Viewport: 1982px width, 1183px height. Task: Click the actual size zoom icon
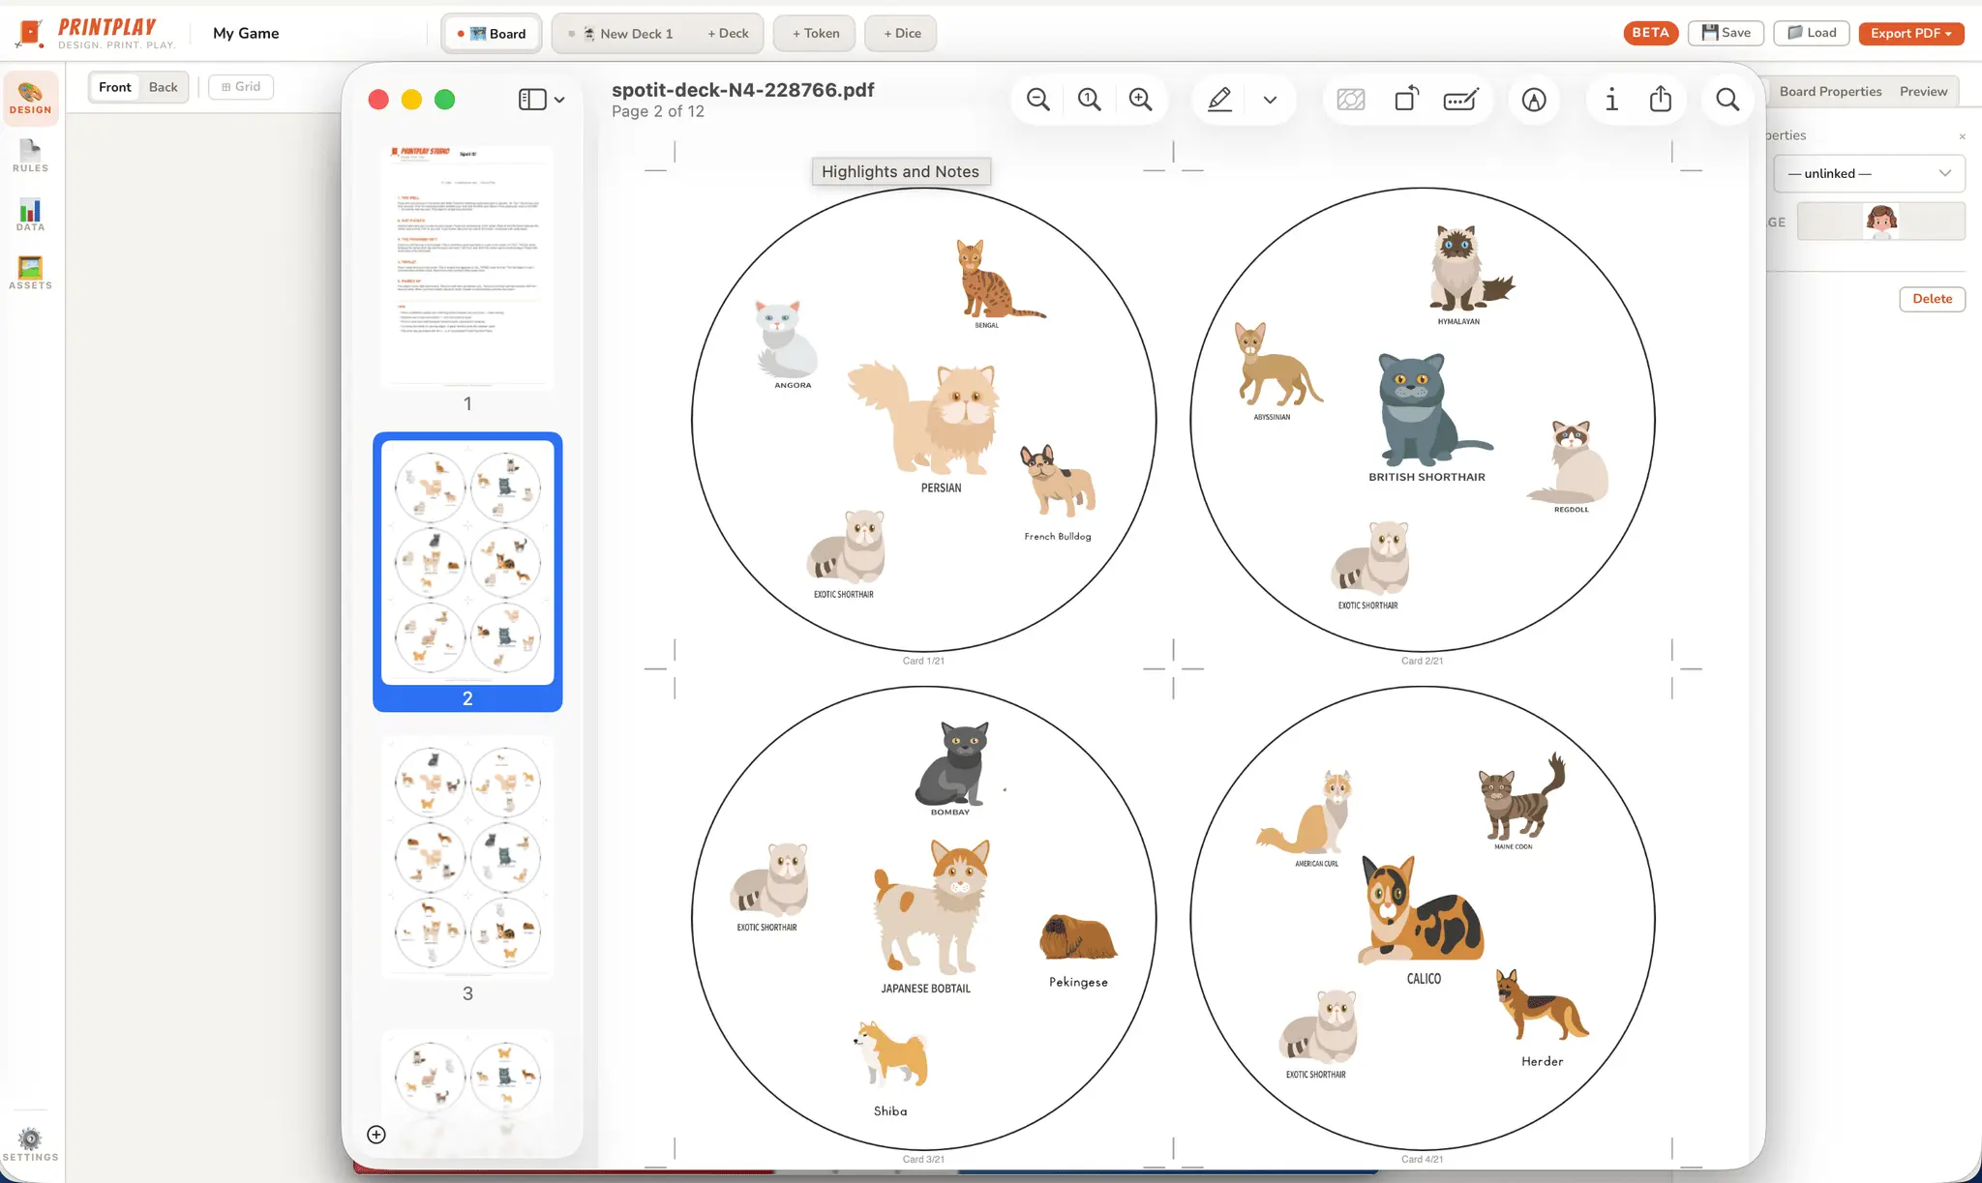pos(1089,100)
